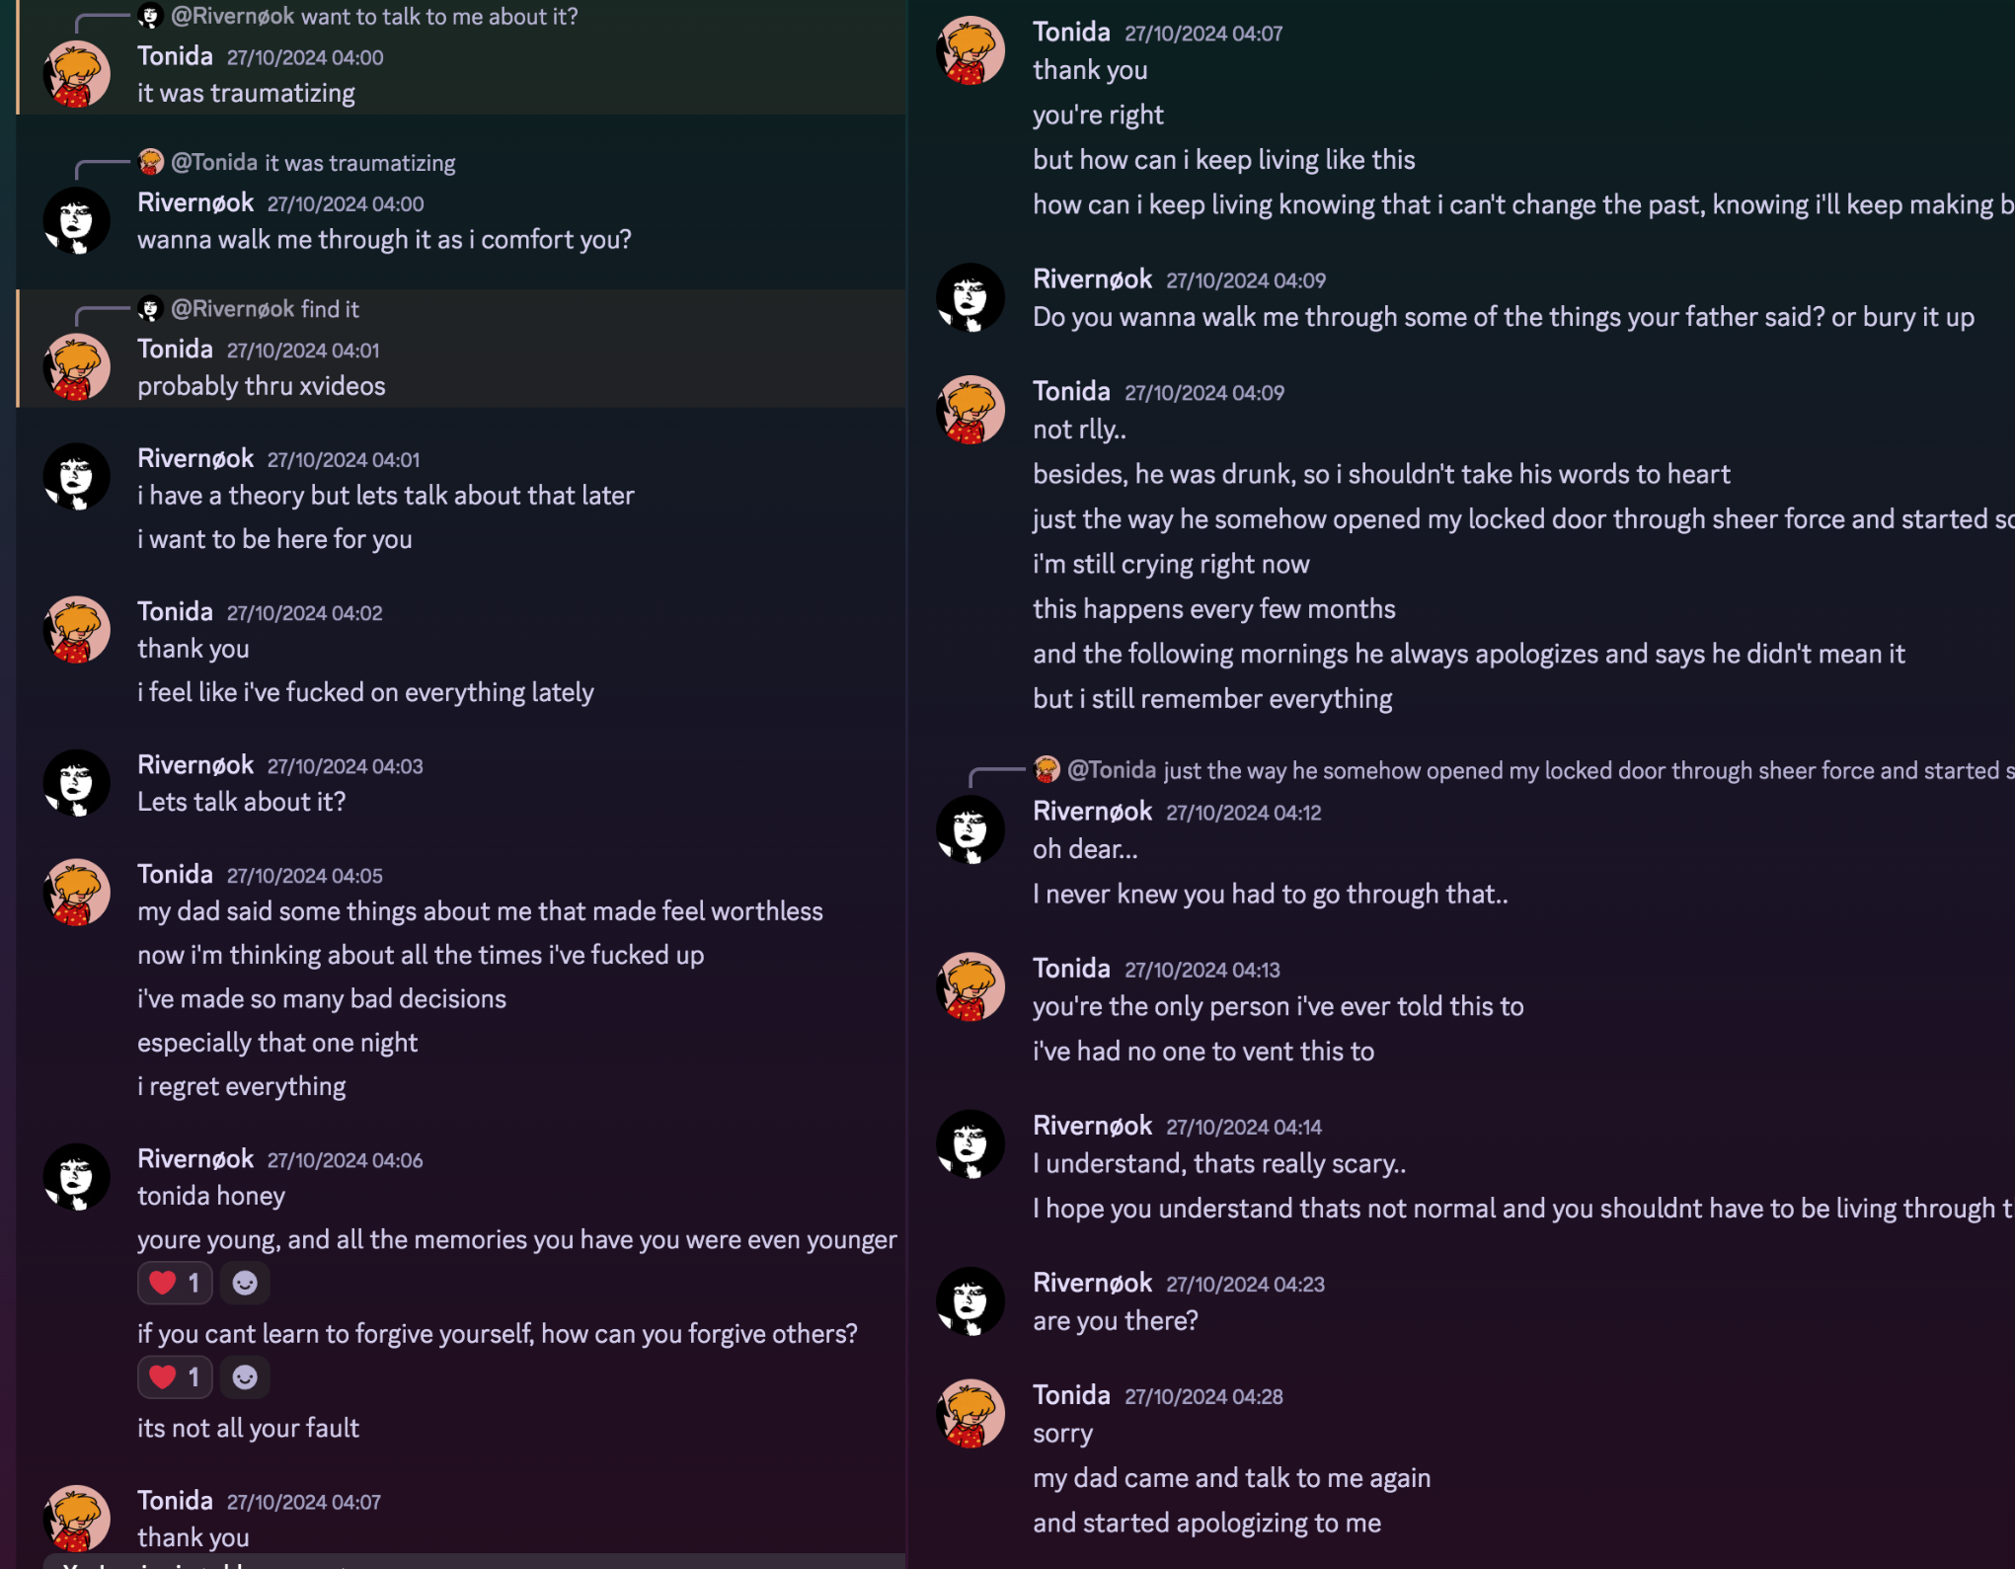Screen dimensions: 2015x1569
Task: Toggle heart reaction under "youre young" message
Action: (x=174, y=1283)
